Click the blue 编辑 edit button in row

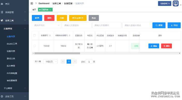click(154, 46)
